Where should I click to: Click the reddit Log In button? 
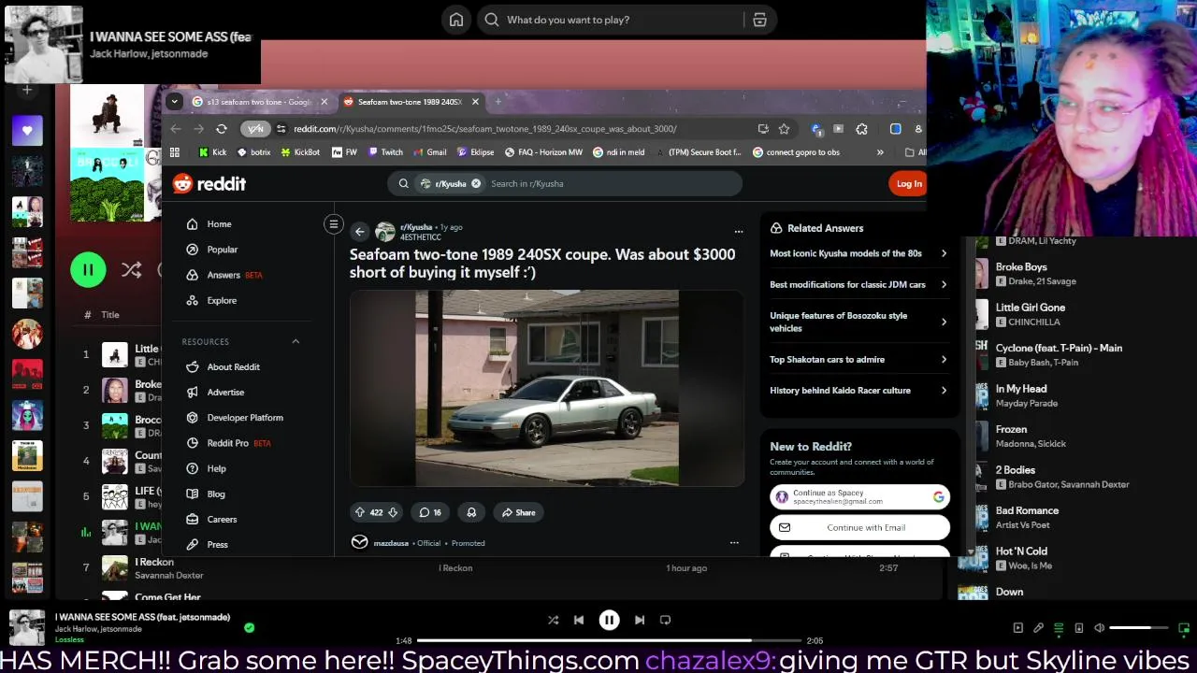(908, 184)
